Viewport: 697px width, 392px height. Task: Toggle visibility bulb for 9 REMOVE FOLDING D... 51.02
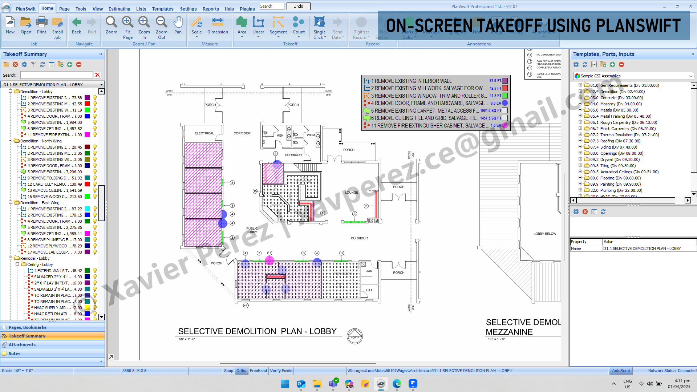click(x=95, y=178)
